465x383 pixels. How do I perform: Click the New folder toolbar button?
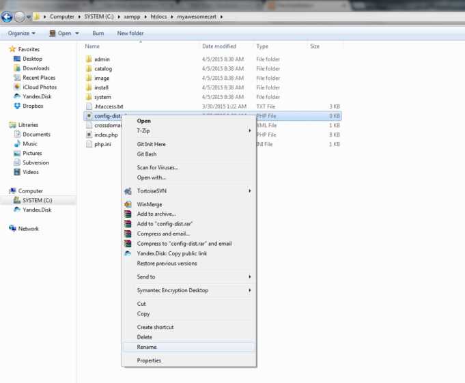click(130, 33)
